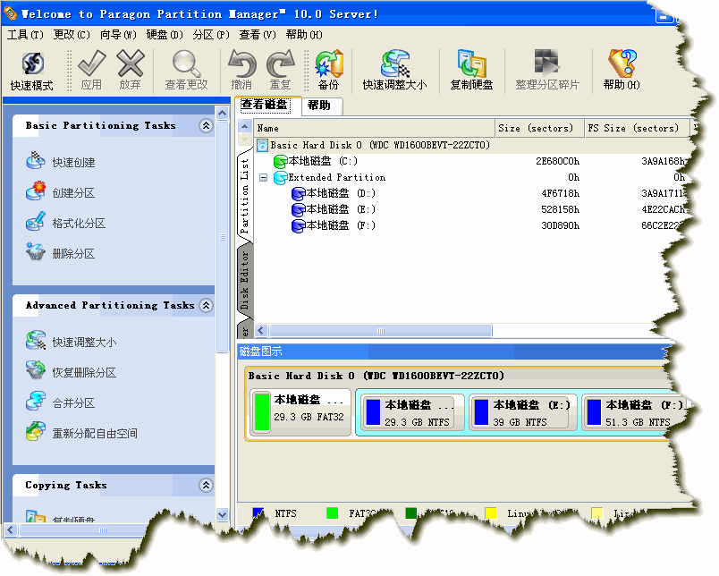Start 备份 backup wizard
Viewport: 719px width, 576px height.
coord(329,71)
